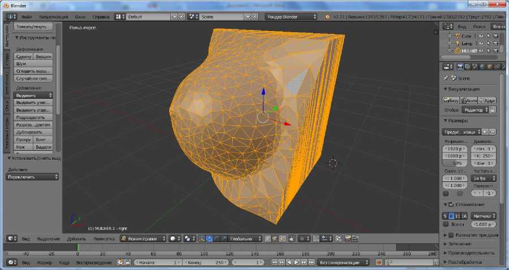
Task: Click the Cube mesh icon in outliner
Action: (x=457, y=36)
